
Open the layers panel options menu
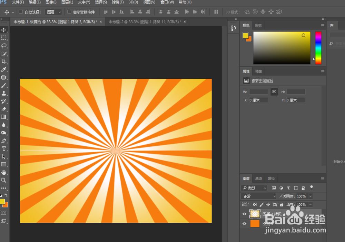[323, 178]
